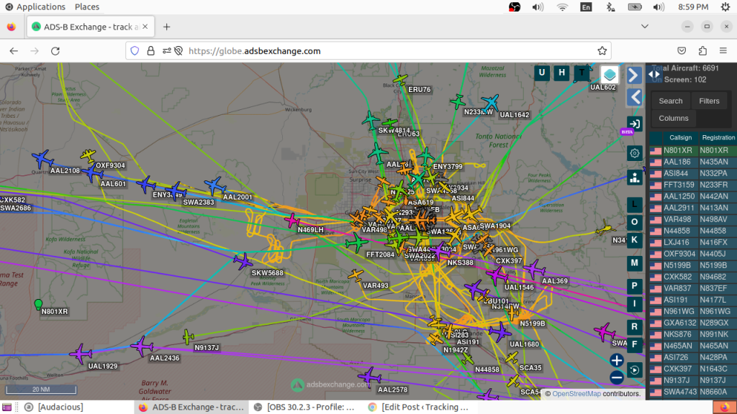The height and width of the screenshot is (414, 737).
Task: Click the UAL1642 cyan aircraft icon
Action: (x=490, y=102)
